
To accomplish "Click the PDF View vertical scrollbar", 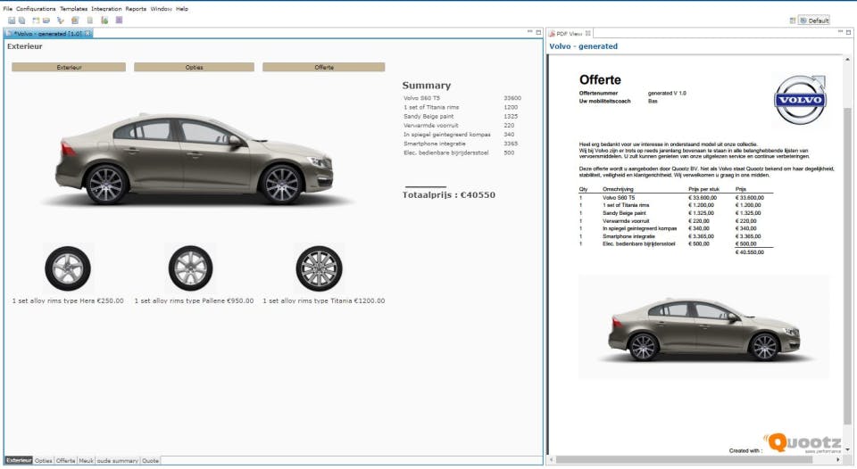I will pyautogui.click(x=847, y=267).
